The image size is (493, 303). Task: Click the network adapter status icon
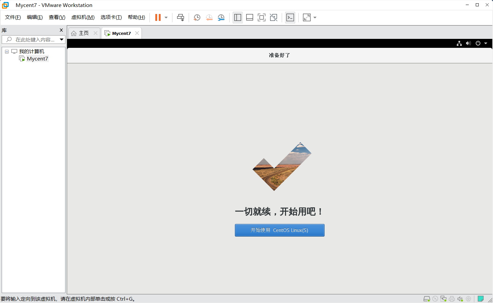(x=444, y=299)
